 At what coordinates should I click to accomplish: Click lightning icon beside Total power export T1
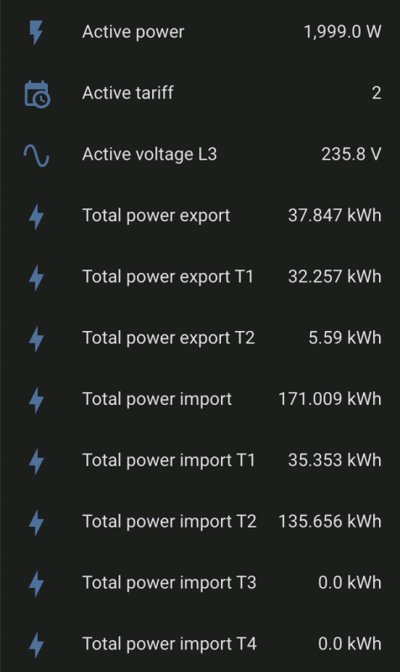pos(36,277)
